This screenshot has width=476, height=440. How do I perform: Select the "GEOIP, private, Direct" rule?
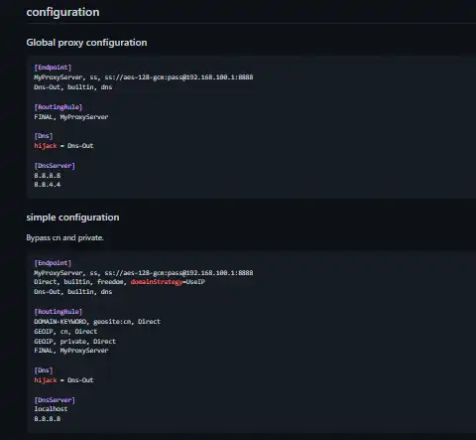coord(74,342)
